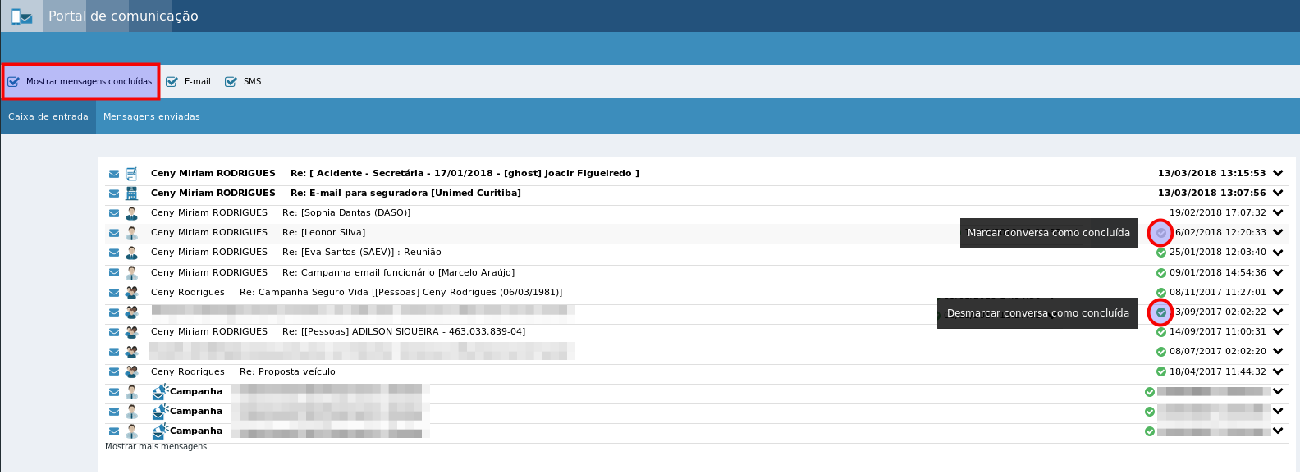Click green concluded check on Eva Santos row
This screenshot has width=1300, height=474.
click(1161, 253)
